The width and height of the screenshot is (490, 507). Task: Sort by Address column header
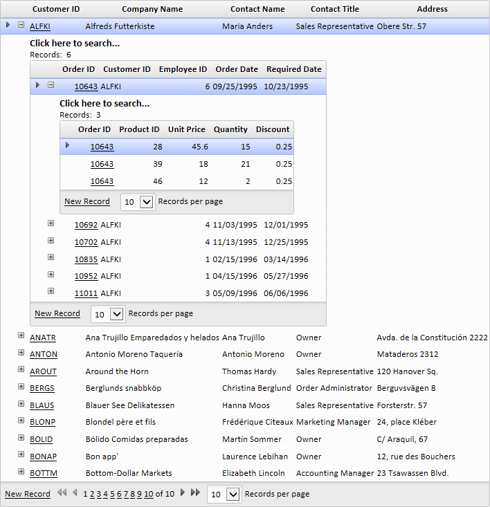[x=432, y=9]
